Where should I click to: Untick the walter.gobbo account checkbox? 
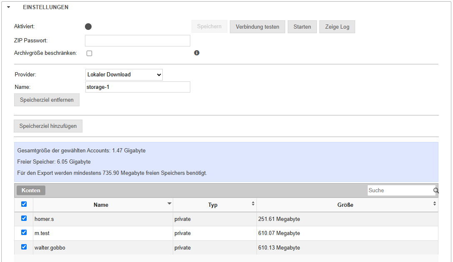click(24, 247)
